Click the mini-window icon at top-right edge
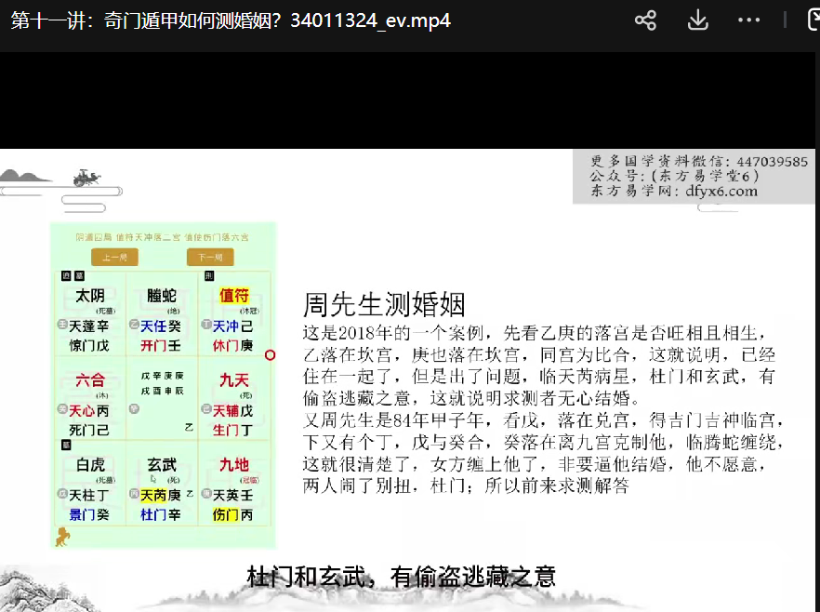Viewport: 820px width, 612px height. tap(812, 20)
